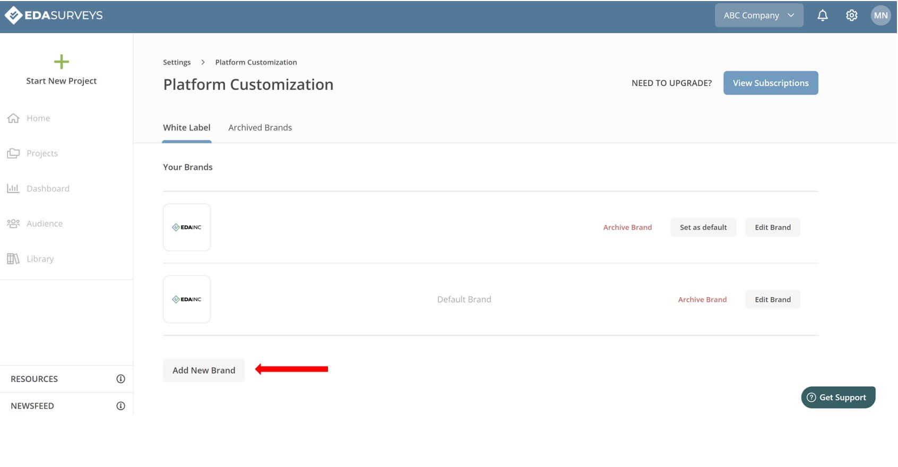Edit the Default Brand

click(x=773, y=299)
